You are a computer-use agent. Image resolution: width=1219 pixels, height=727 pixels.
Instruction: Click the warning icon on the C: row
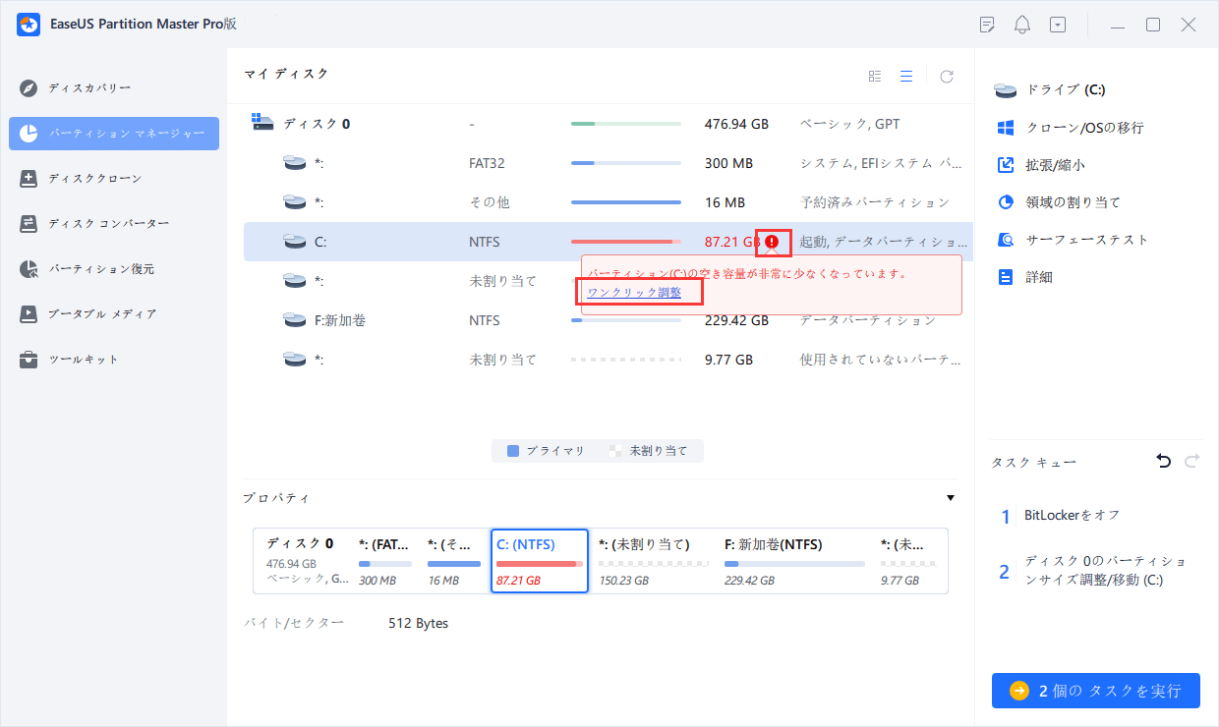click(x=773, y=242)
